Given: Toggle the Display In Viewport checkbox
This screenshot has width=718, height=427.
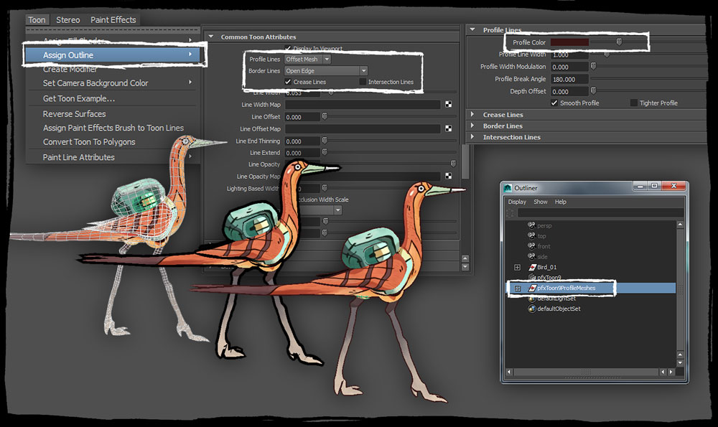Looking at the screenshot, I should 288,48.
